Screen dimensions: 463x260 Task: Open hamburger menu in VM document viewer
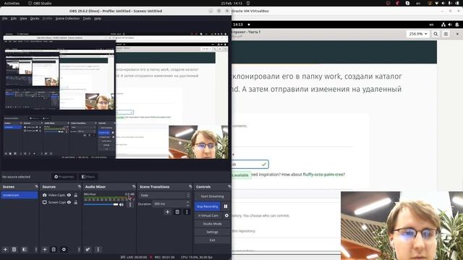coord(446,34)
